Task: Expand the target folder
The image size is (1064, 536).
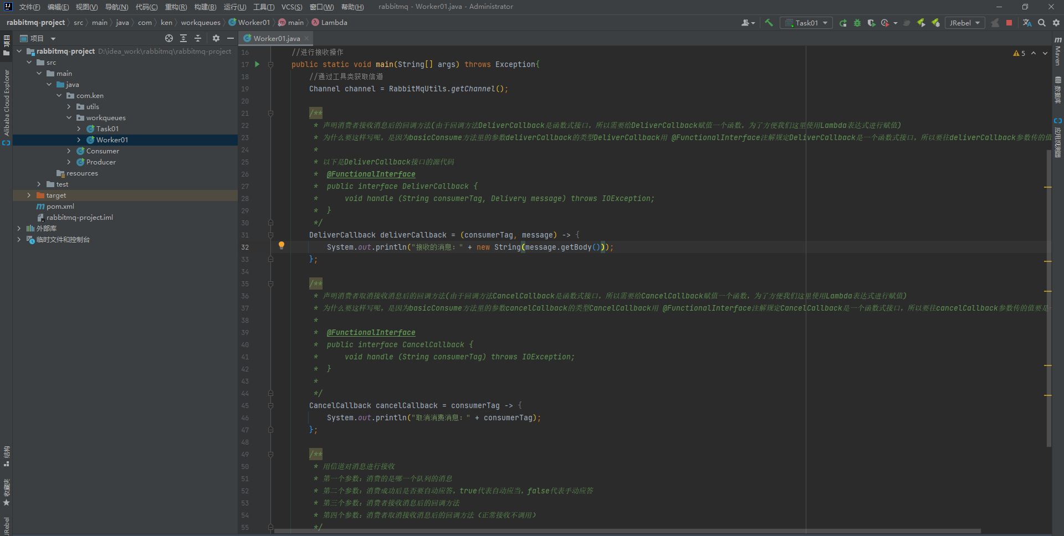Action: click(x=29, y=195)
